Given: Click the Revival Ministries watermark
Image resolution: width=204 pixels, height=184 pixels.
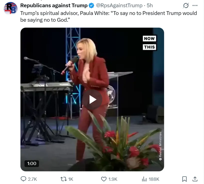Looking at the screenshot, I should click(160, 146).
